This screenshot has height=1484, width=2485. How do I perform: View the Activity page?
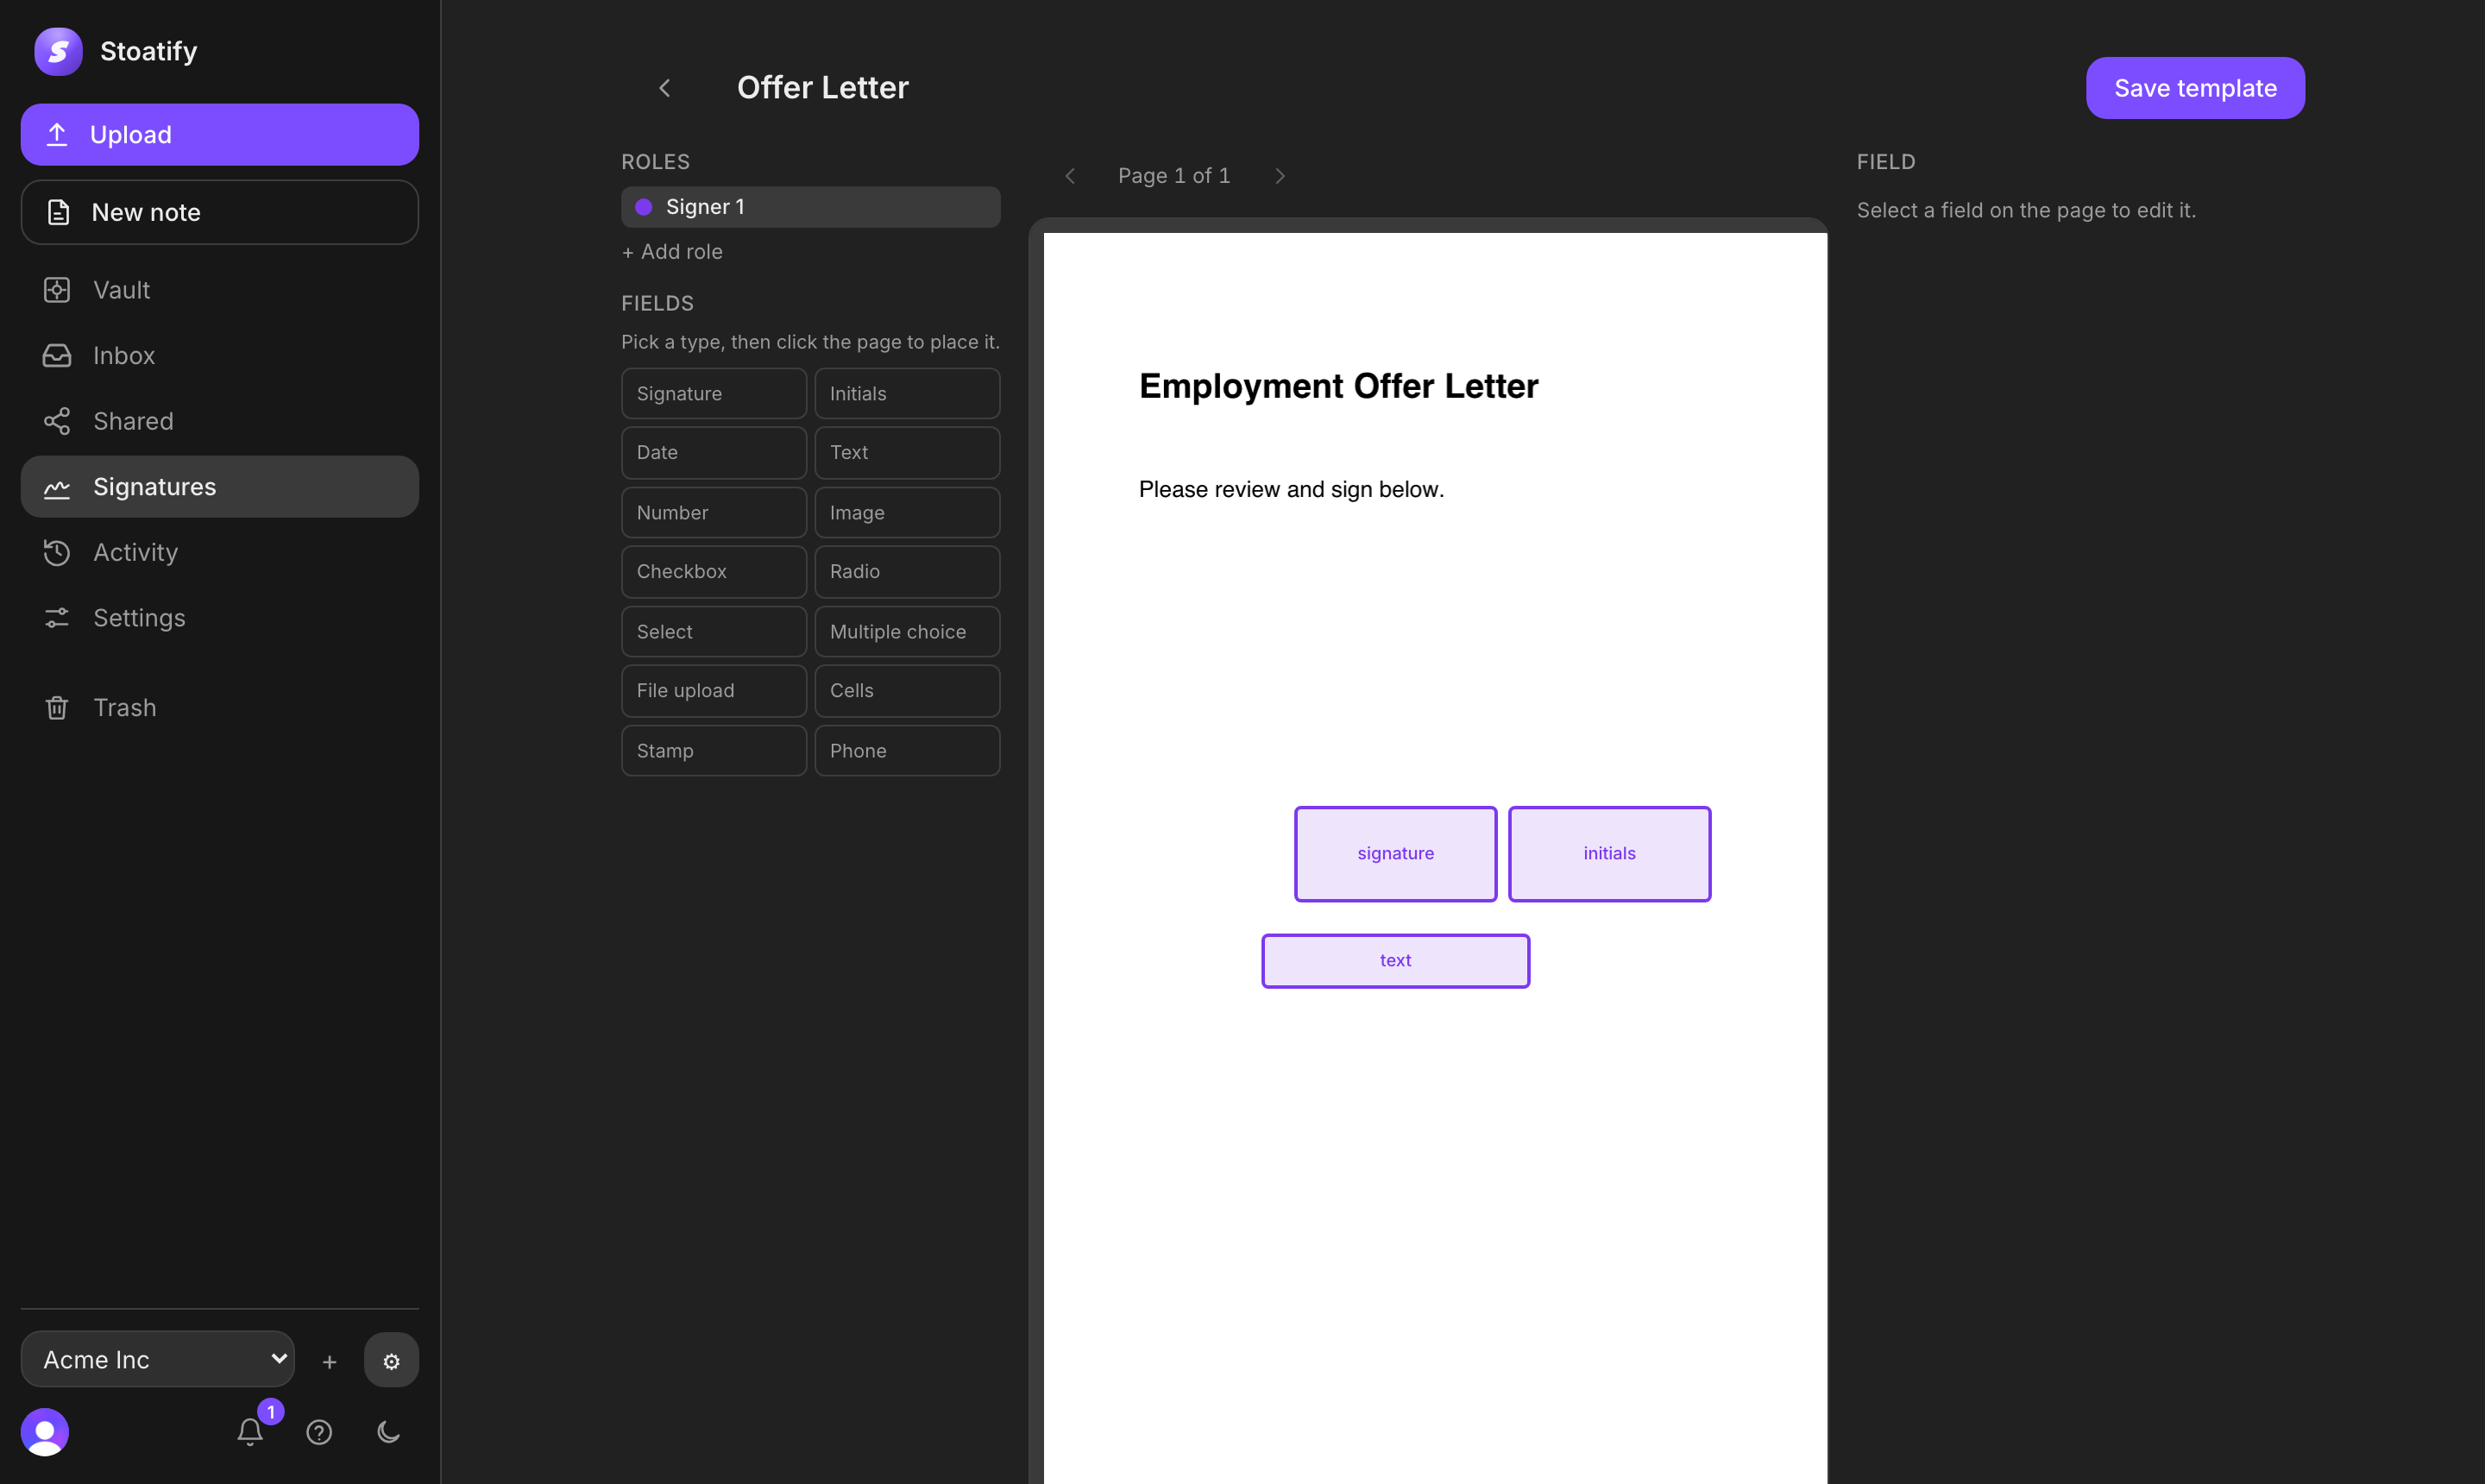[219, 552]
